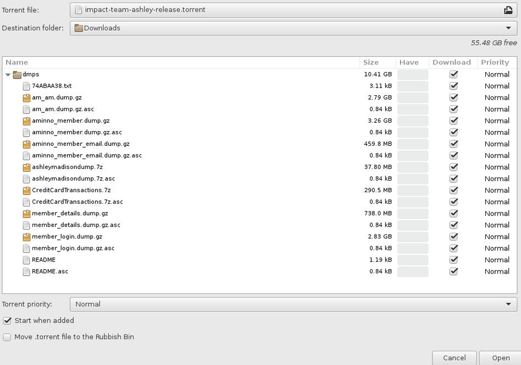Image resolution: width=521 pixels, height=365 pixels.
Task: Click the 74ABAA38.txt file icon
Action: pyautogui.click(x=26, y=86)
